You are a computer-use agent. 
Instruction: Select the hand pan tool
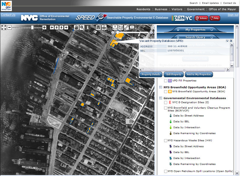pyautogui.click(x=76, y=27)
